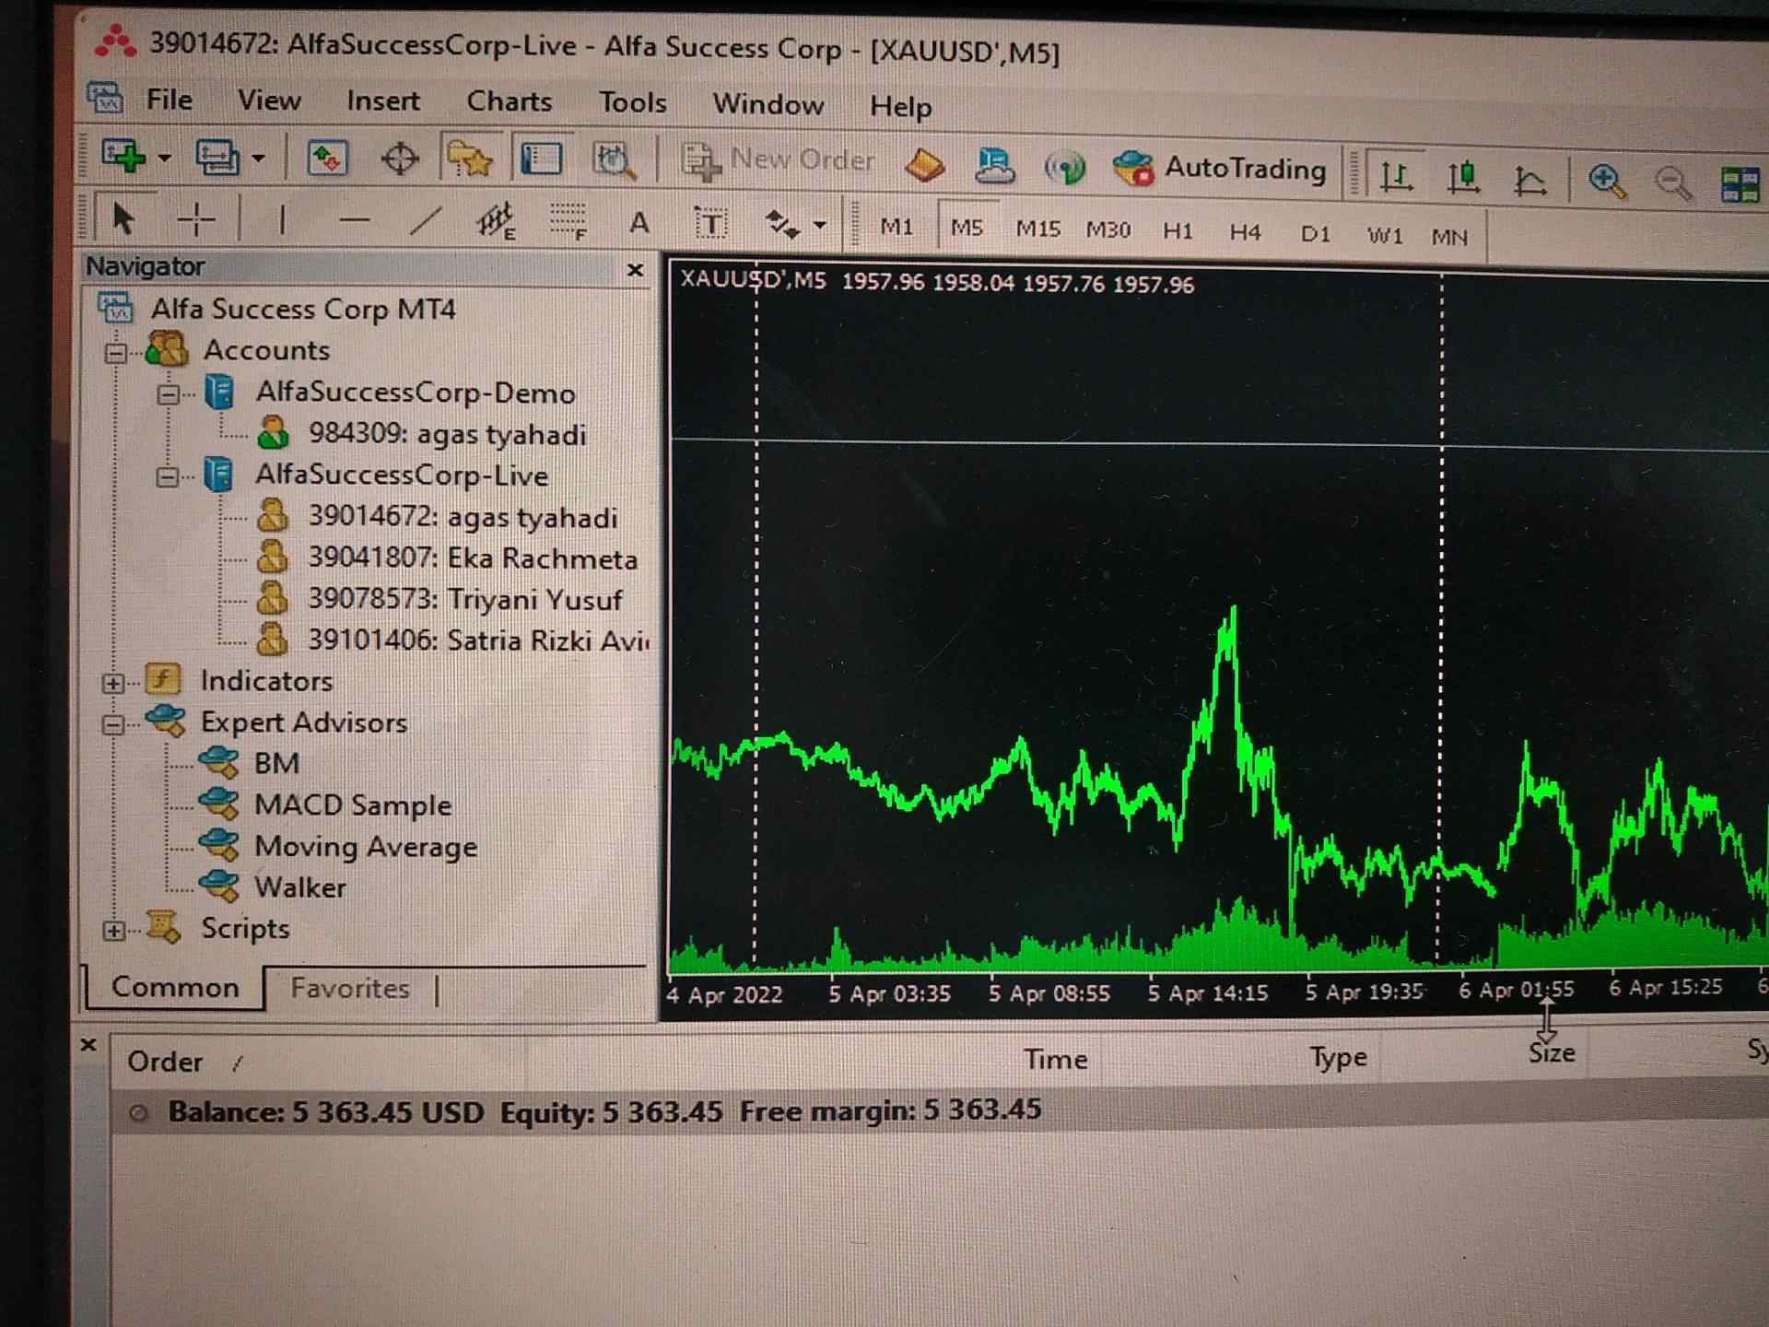Select account 39041807: Eka Rachmeta
This screenshot has height=1327, width=1769.
coord(472,558)
